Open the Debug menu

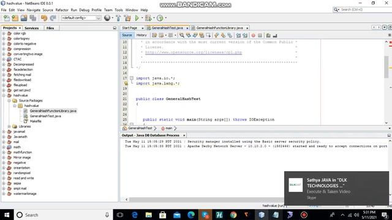[x=85, y=10]
